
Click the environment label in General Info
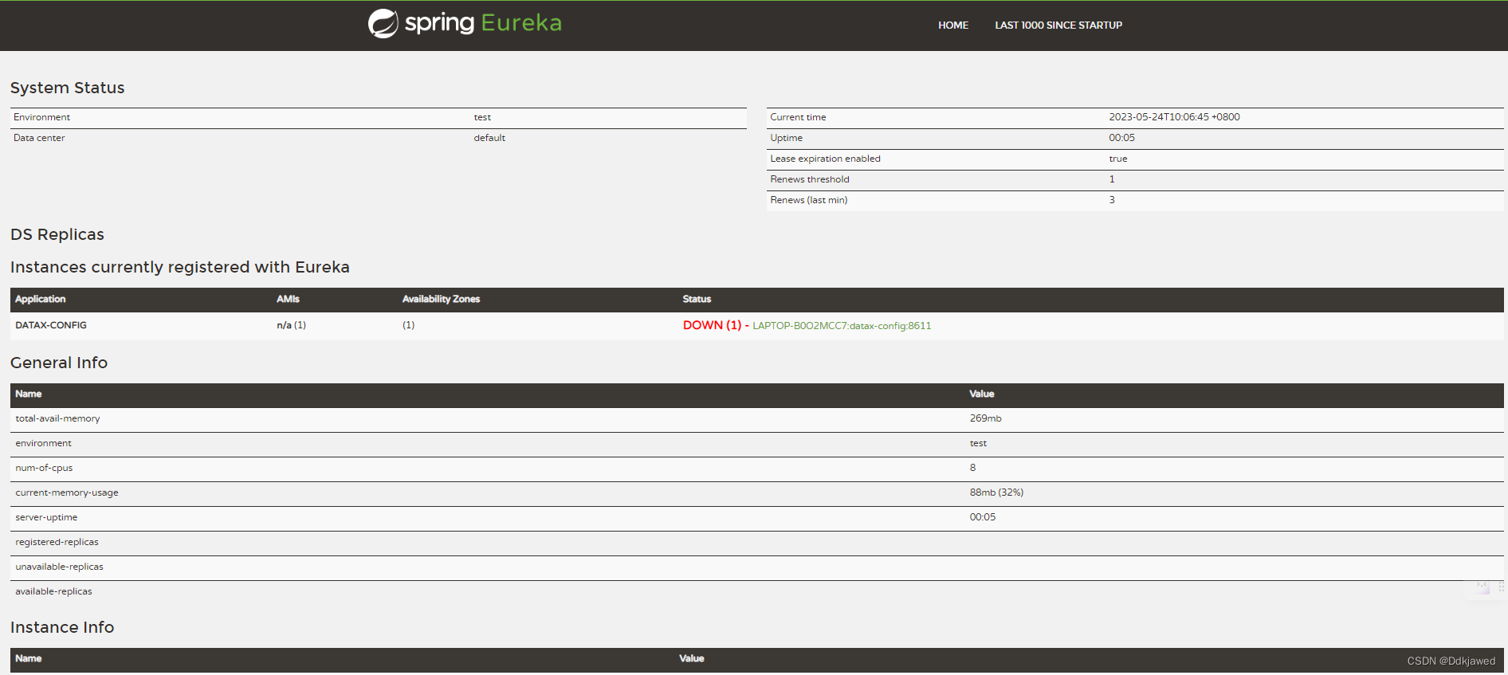(43, 443)
